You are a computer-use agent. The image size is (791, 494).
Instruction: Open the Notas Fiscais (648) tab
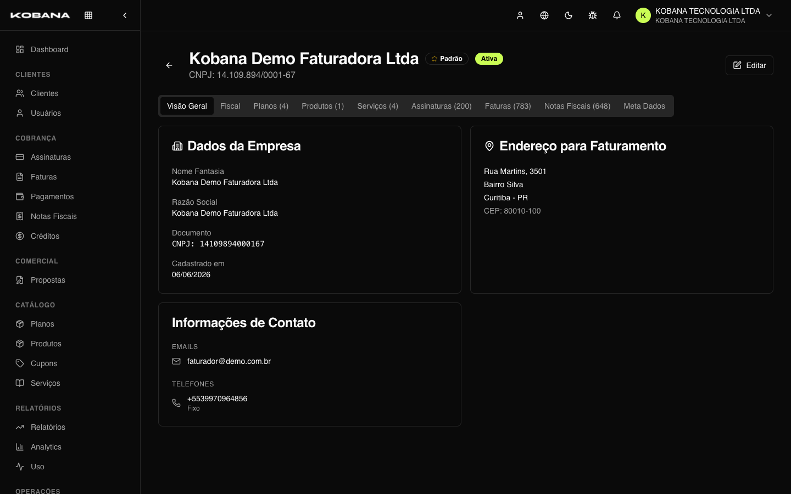pos(577,106)
